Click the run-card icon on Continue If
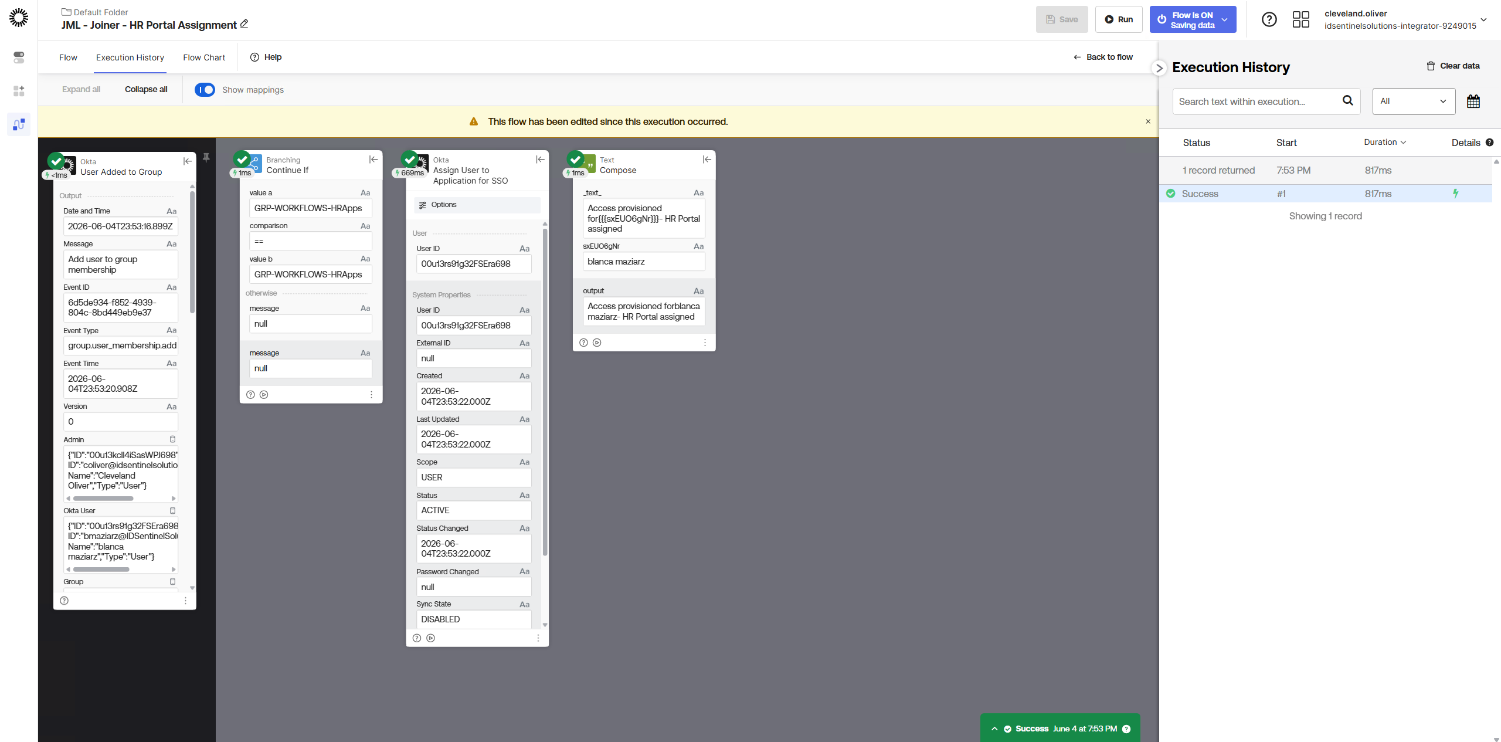The width and height of the screenshot is (1501, 742). 264,395
